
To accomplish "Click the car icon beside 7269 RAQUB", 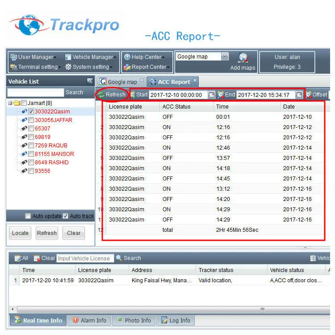I will click(x=24, y=145).
